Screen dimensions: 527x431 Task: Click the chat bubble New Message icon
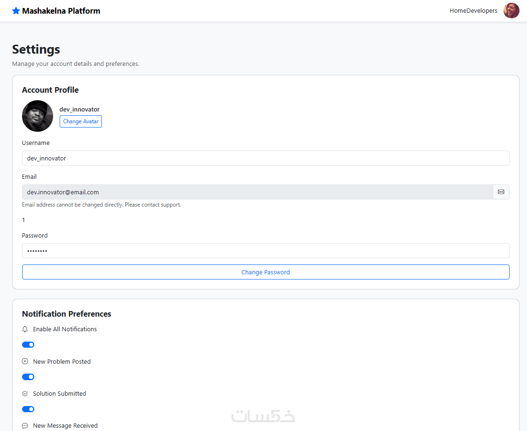(25, 425)
